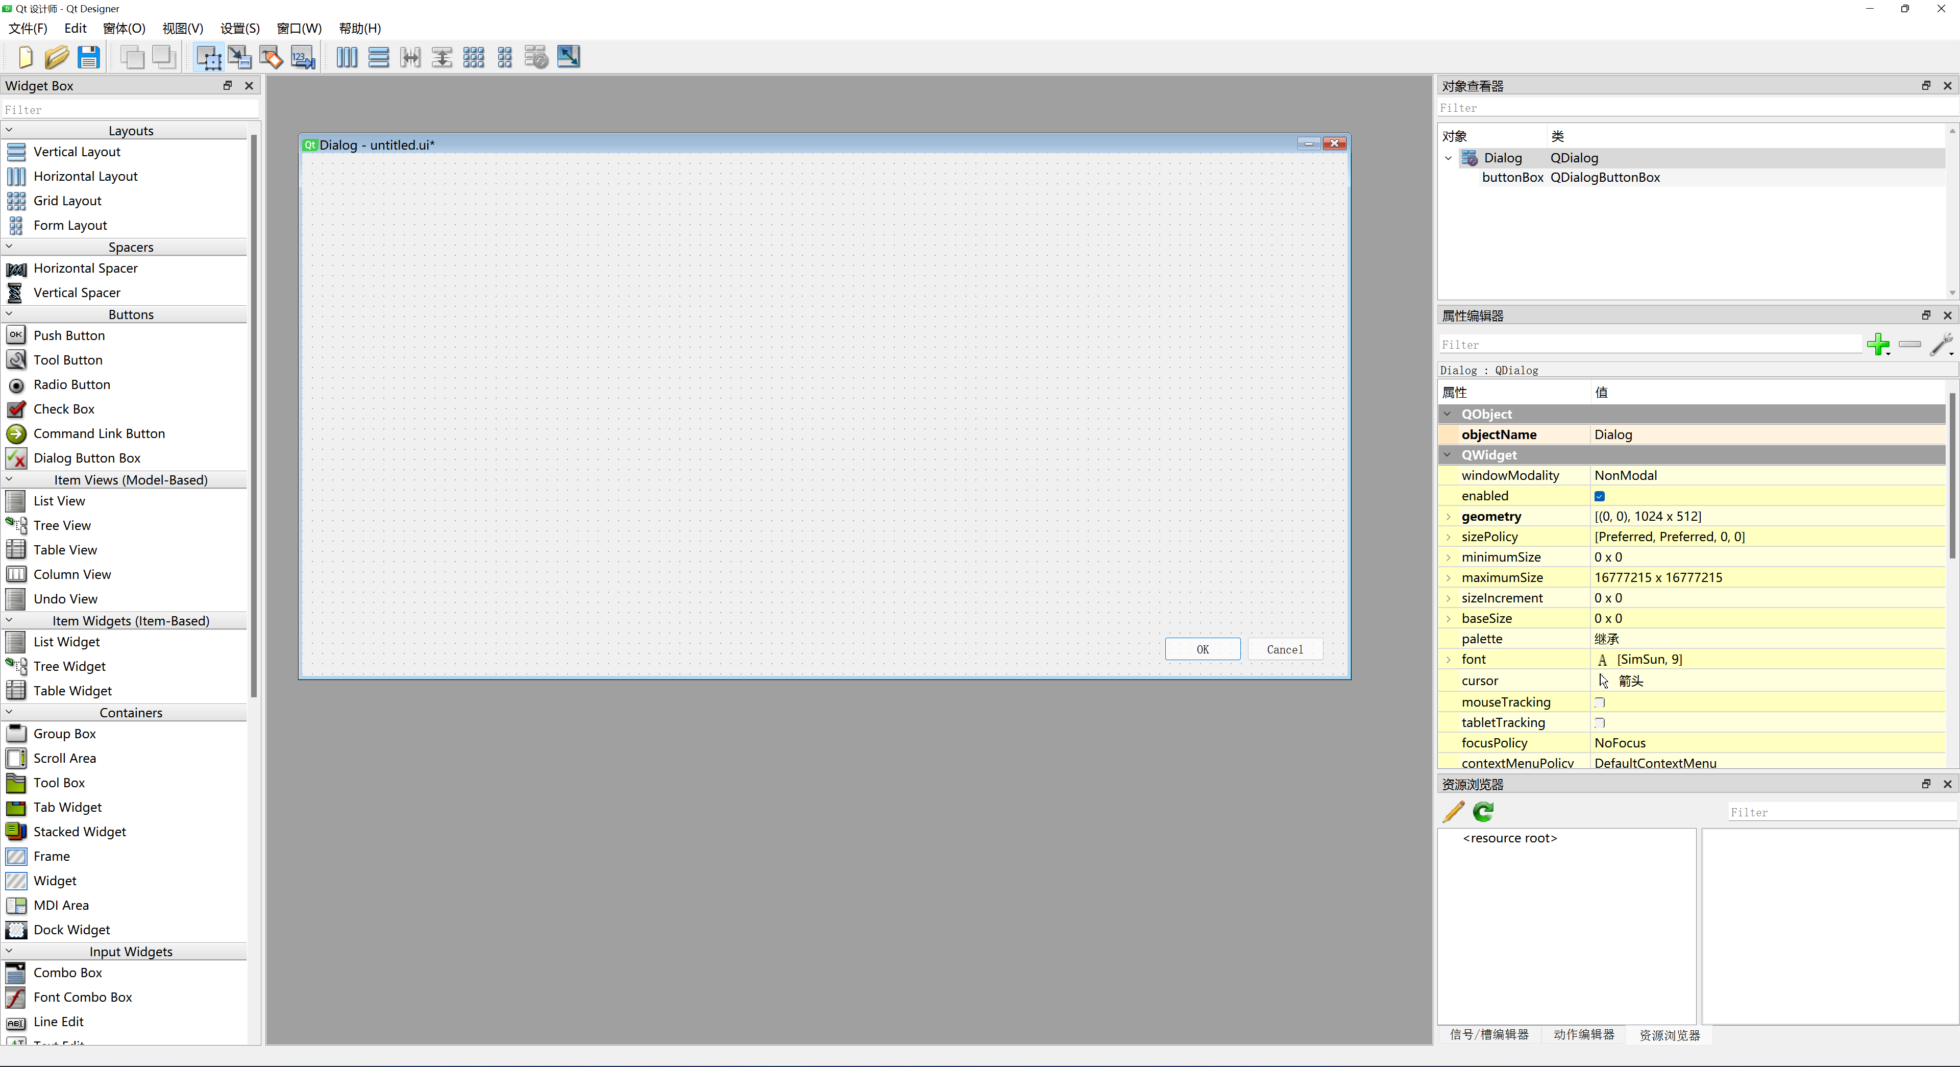Click the OK button in the dialog form

pos(1202,649)
